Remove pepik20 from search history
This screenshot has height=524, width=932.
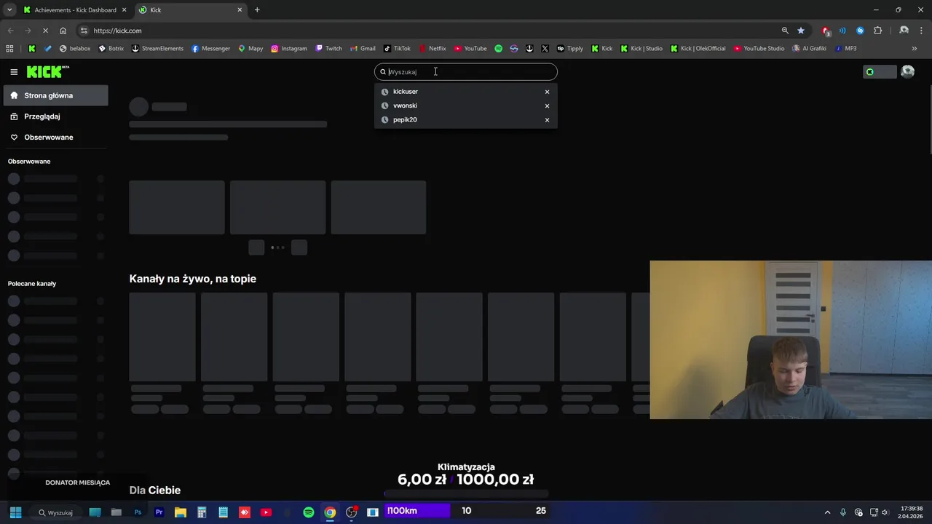click(547, 120)
